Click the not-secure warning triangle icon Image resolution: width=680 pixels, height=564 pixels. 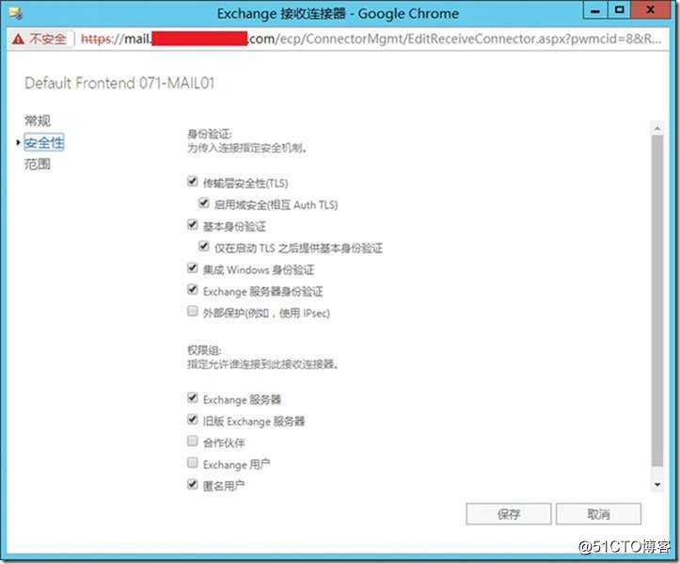(x=18, y=40)
